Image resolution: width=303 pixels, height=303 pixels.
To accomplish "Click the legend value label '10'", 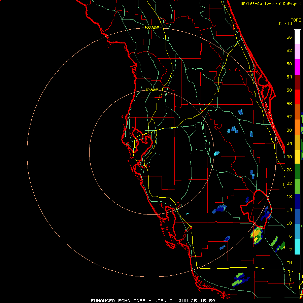I will pos(289,223).
